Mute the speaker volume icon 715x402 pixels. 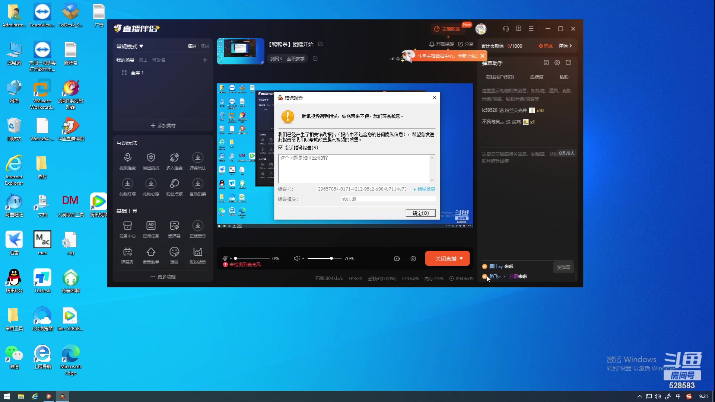296,258
